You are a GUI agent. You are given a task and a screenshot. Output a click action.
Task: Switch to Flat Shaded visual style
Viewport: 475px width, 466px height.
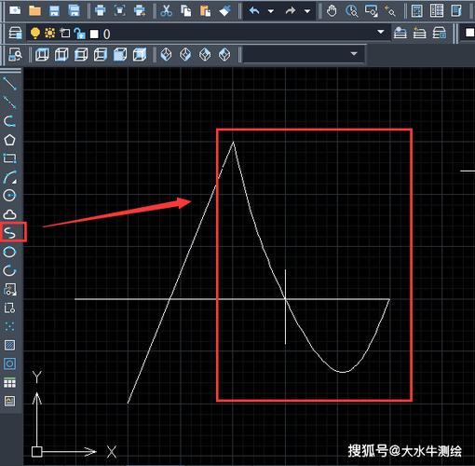click(101, 55)
